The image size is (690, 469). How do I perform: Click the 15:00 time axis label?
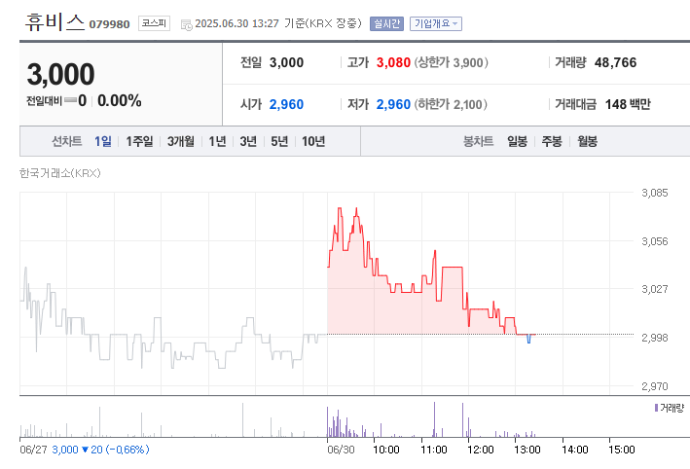click(x=621, y=450)
